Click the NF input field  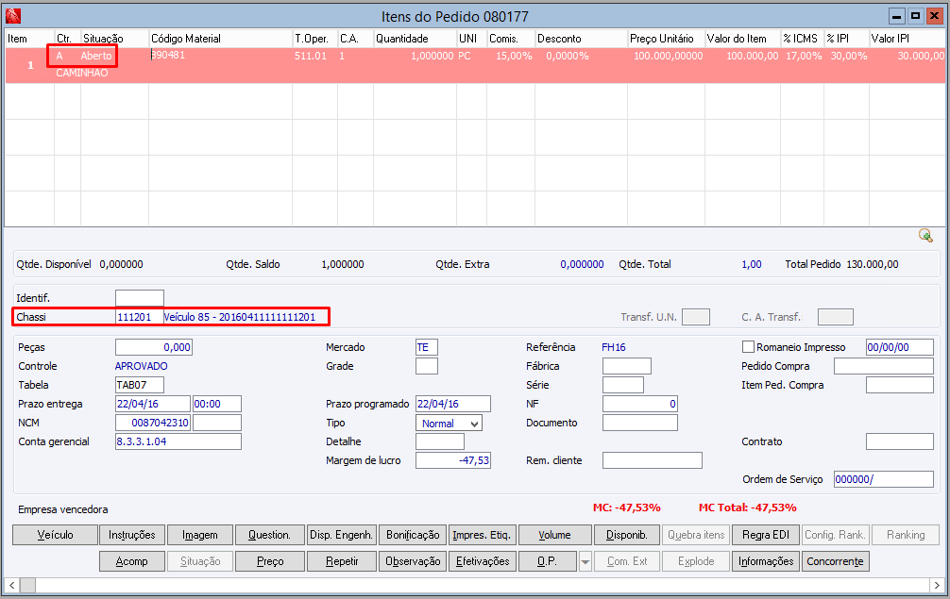click(640, 404)
